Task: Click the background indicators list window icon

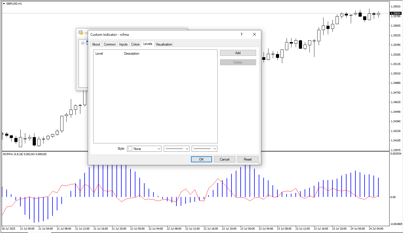Action: [x=81, y=33]
